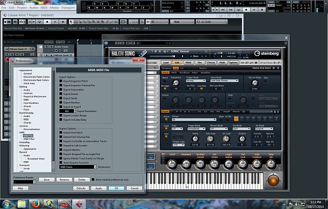
Task: Click the Swing knob
Action: point(195,139)
